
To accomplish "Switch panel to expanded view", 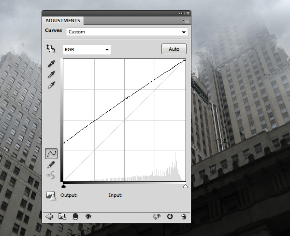I will 62,217.
